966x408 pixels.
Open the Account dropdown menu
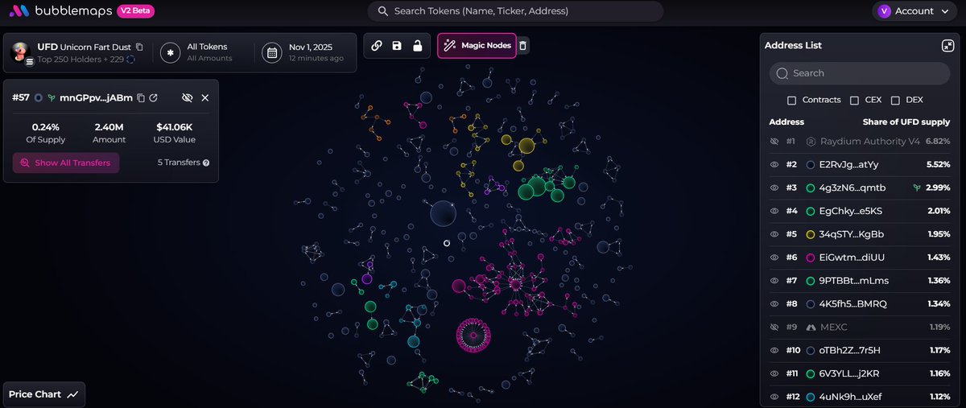pos(914,11)
